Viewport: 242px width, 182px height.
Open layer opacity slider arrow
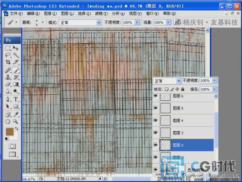tap(215, 81)
